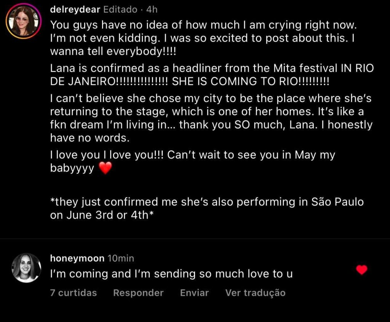Like honeymoon's comment with the heart icon
This screenshot has height=322, width=390.
click(x=361, y=270)
